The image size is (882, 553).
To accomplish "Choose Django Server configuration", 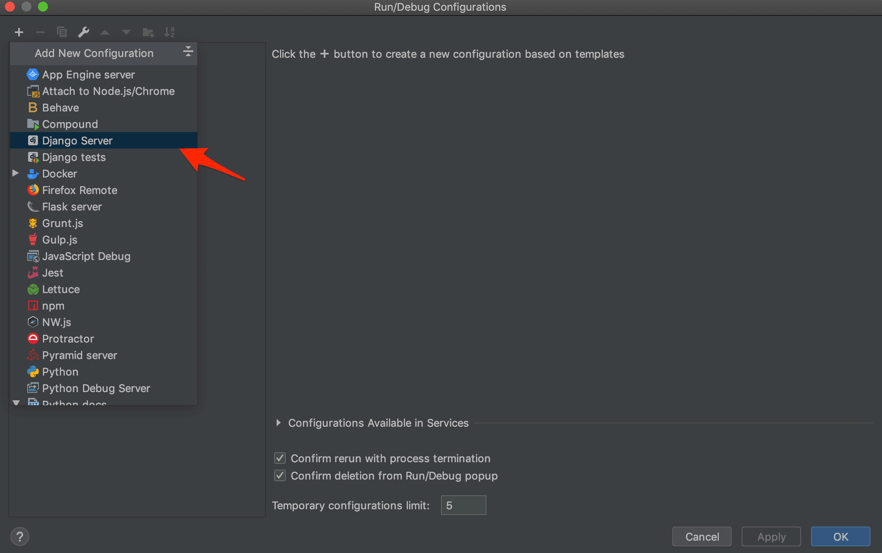I will 104,141.
